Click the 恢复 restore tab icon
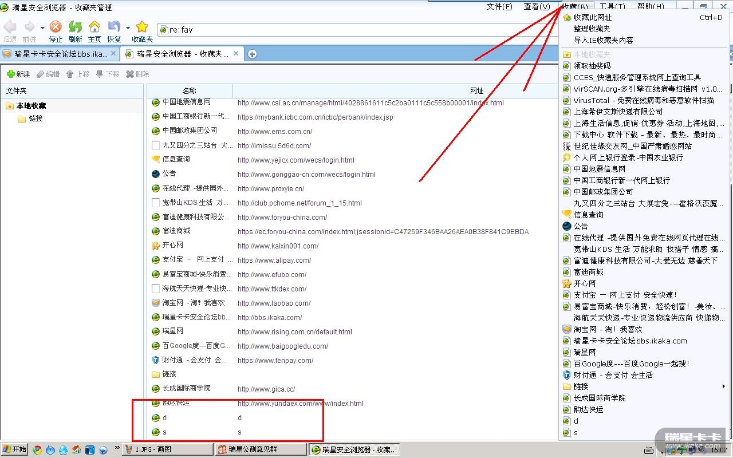The height and width of the screenshot is (458, 733). pos(114,27)
